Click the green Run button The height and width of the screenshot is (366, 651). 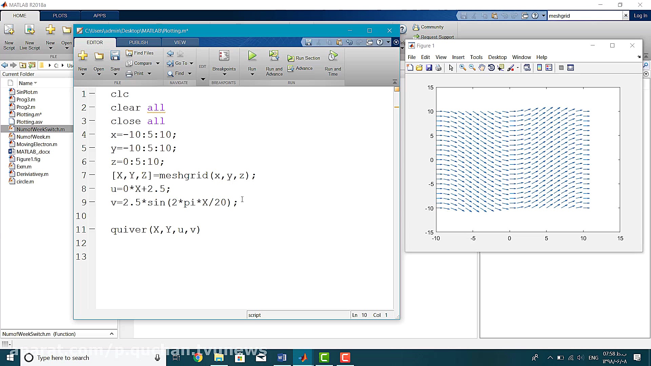coord(252,56)
